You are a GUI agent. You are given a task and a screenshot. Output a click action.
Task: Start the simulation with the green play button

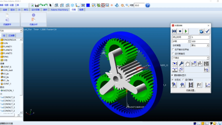(x=186, y=31)
